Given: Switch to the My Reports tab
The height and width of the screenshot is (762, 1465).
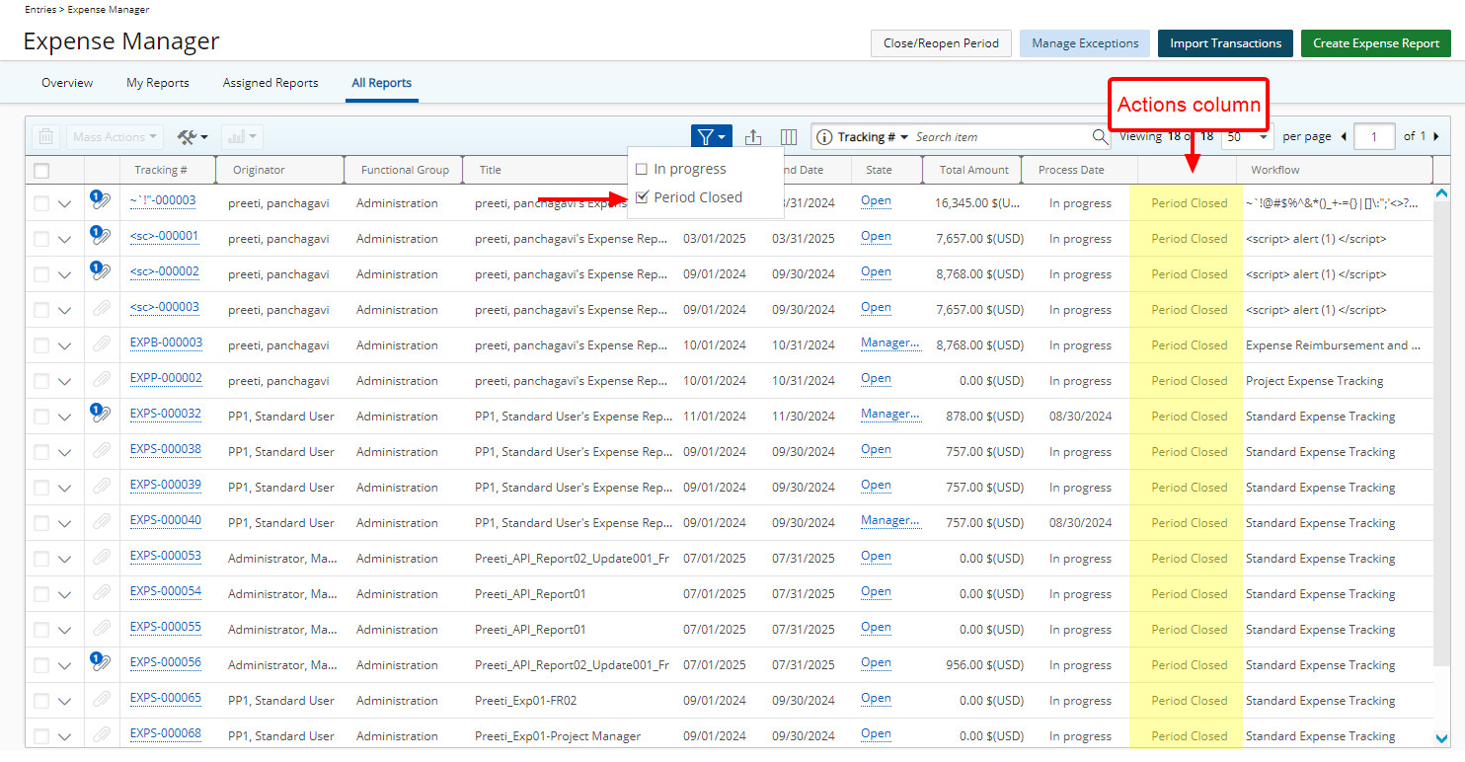Looking at the screenshot, I should tap(158, 83).
